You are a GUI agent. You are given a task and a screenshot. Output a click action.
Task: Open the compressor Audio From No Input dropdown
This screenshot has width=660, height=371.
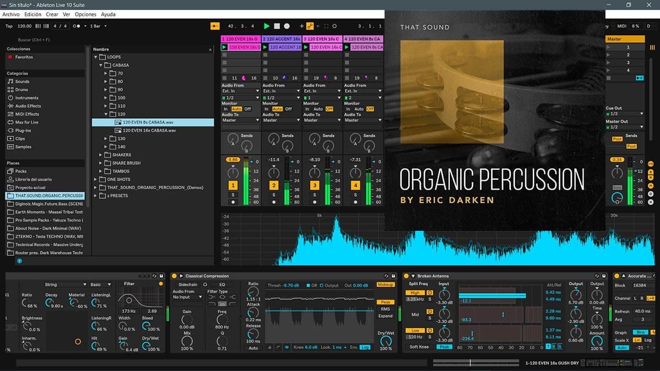coord(187,297)
